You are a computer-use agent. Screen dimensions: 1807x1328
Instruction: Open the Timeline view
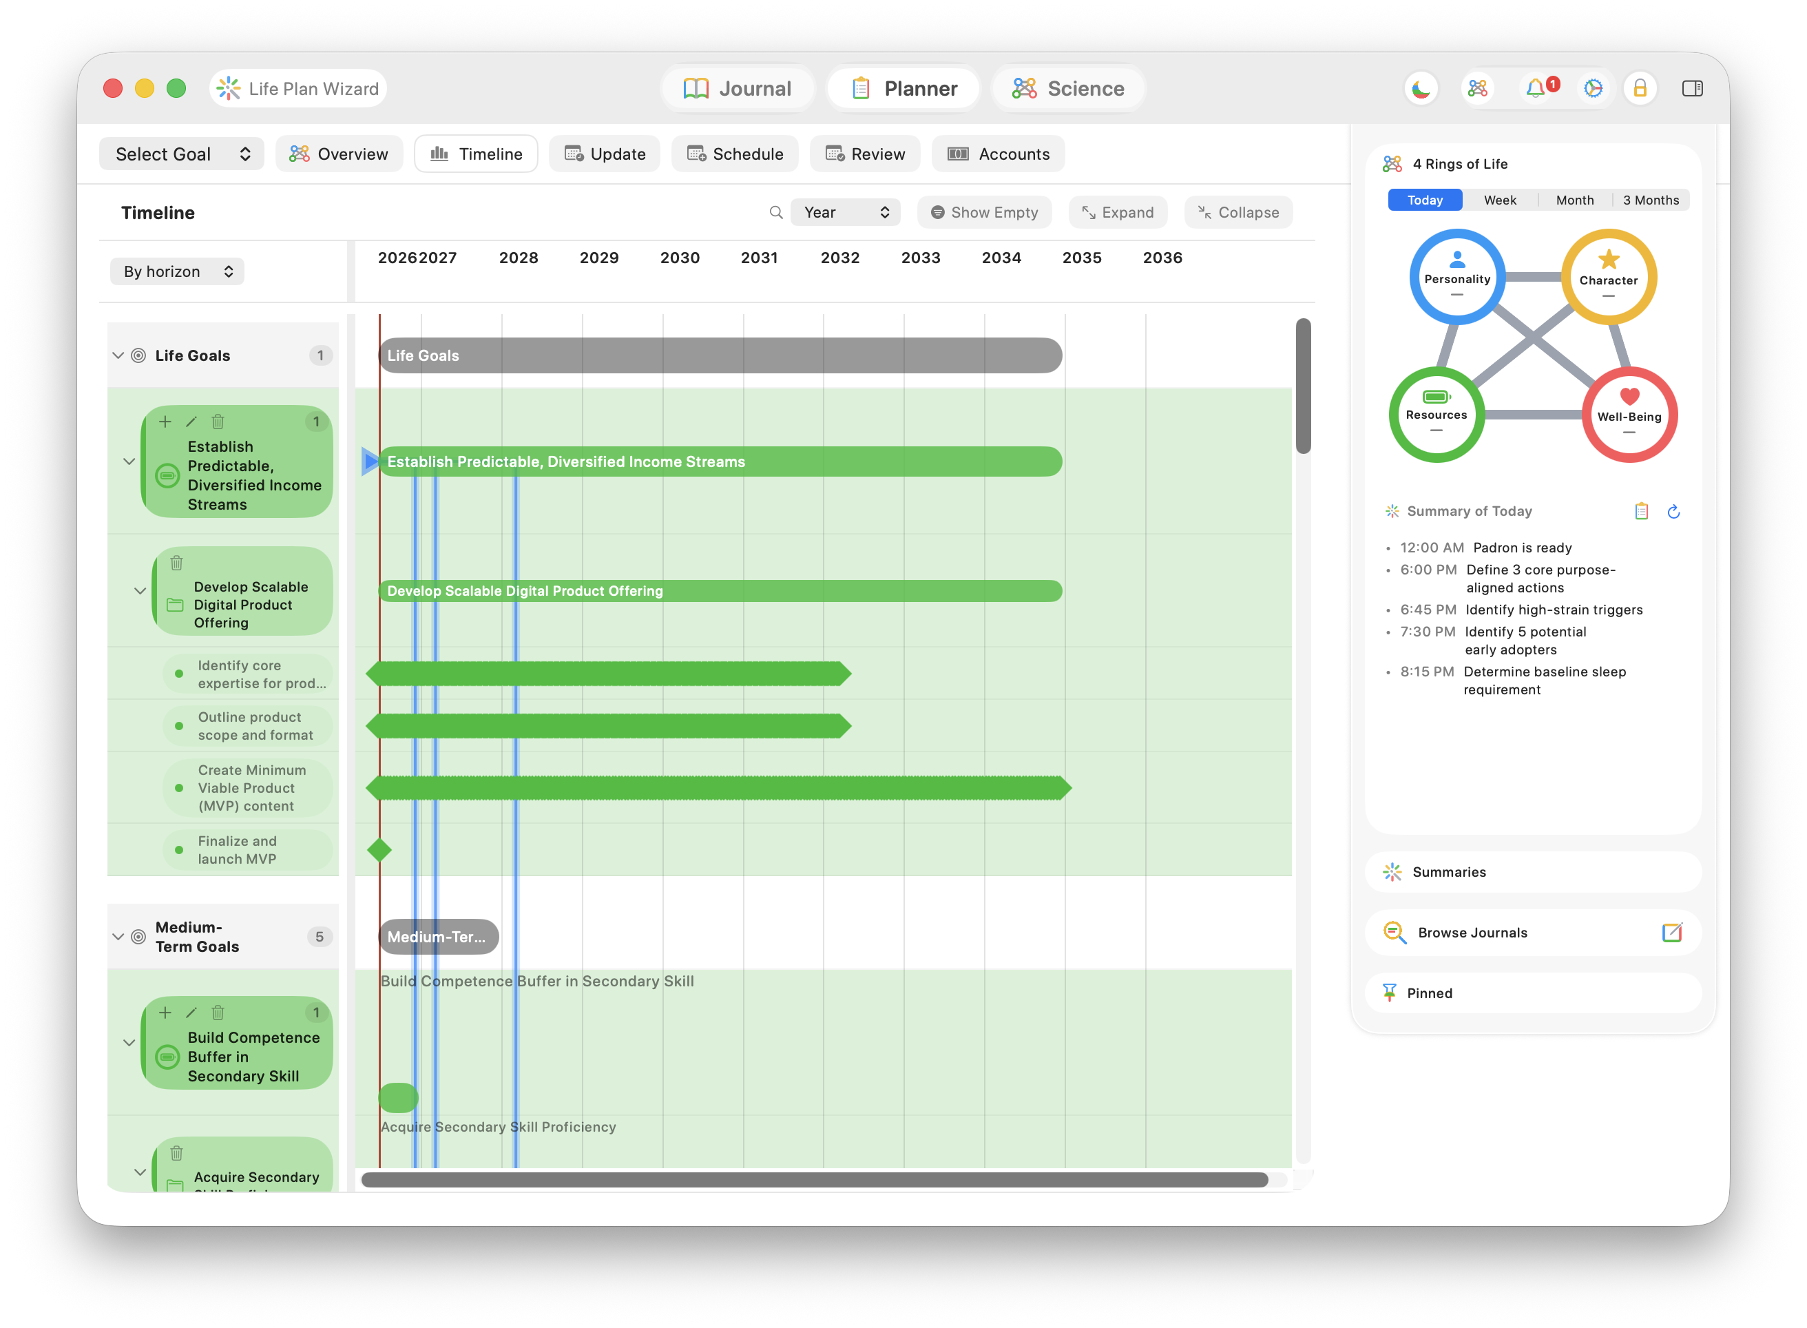(x=477, y=154)
